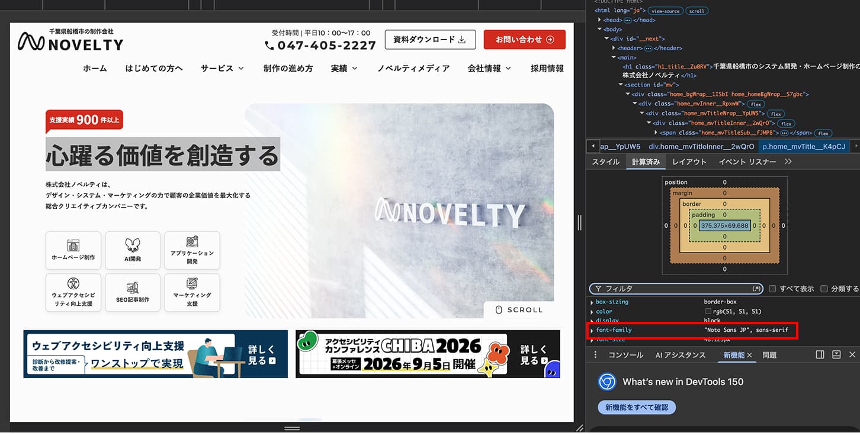The height and width of the screenshot is (436, 860).
Task: Open the SEO記事制作 service tile
Action: click(133, 292)
